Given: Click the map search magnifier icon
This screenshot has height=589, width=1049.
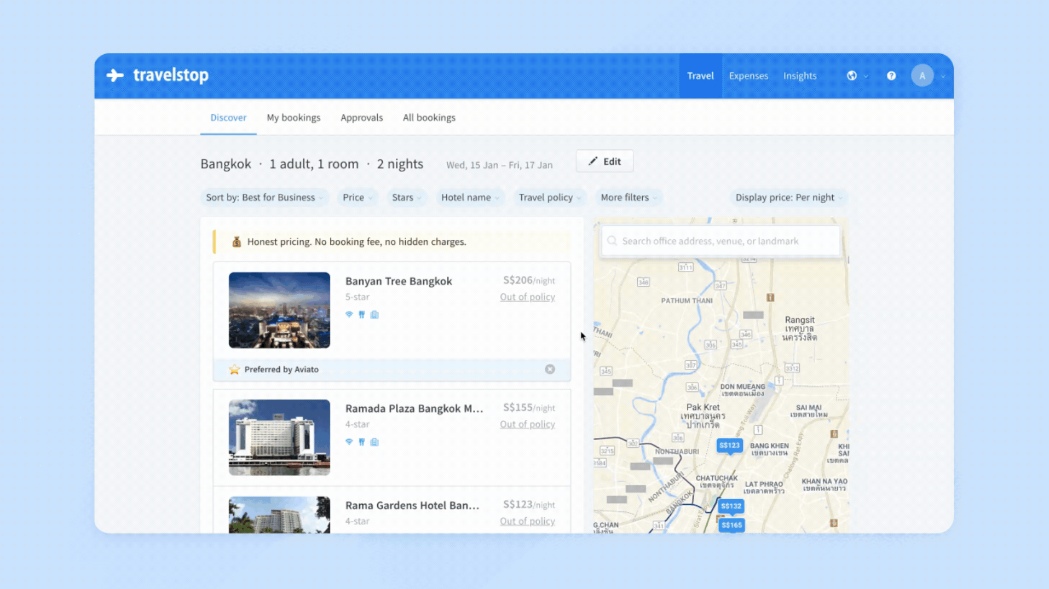Looking at the screenshot, I should tap(612, 241).
